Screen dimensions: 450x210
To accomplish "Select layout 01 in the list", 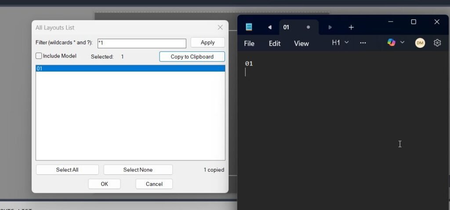I will pyautogui.click(x=130, y=69).
